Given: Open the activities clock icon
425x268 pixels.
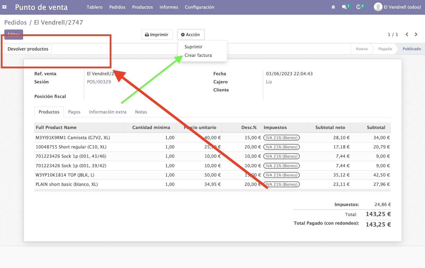Looking at the screenshot, I should click(x=359, y=7).
